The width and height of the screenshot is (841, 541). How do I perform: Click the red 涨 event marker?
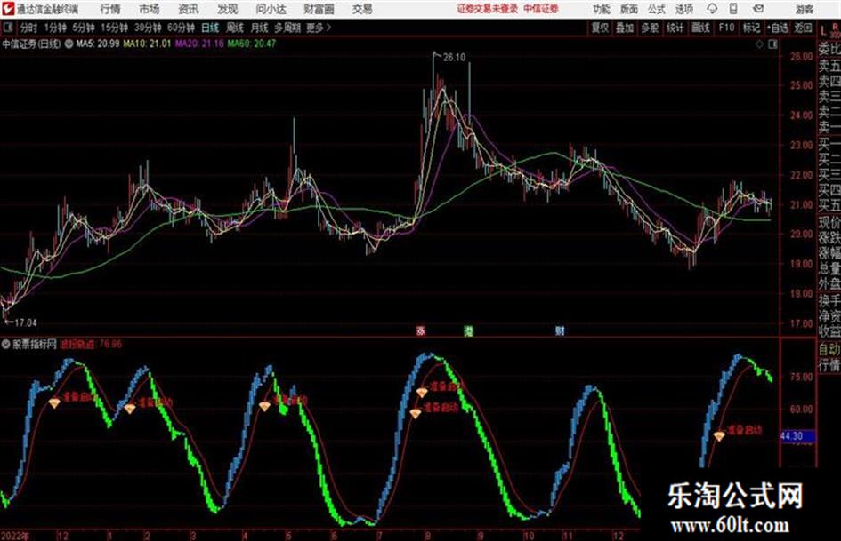click(421, 331)
